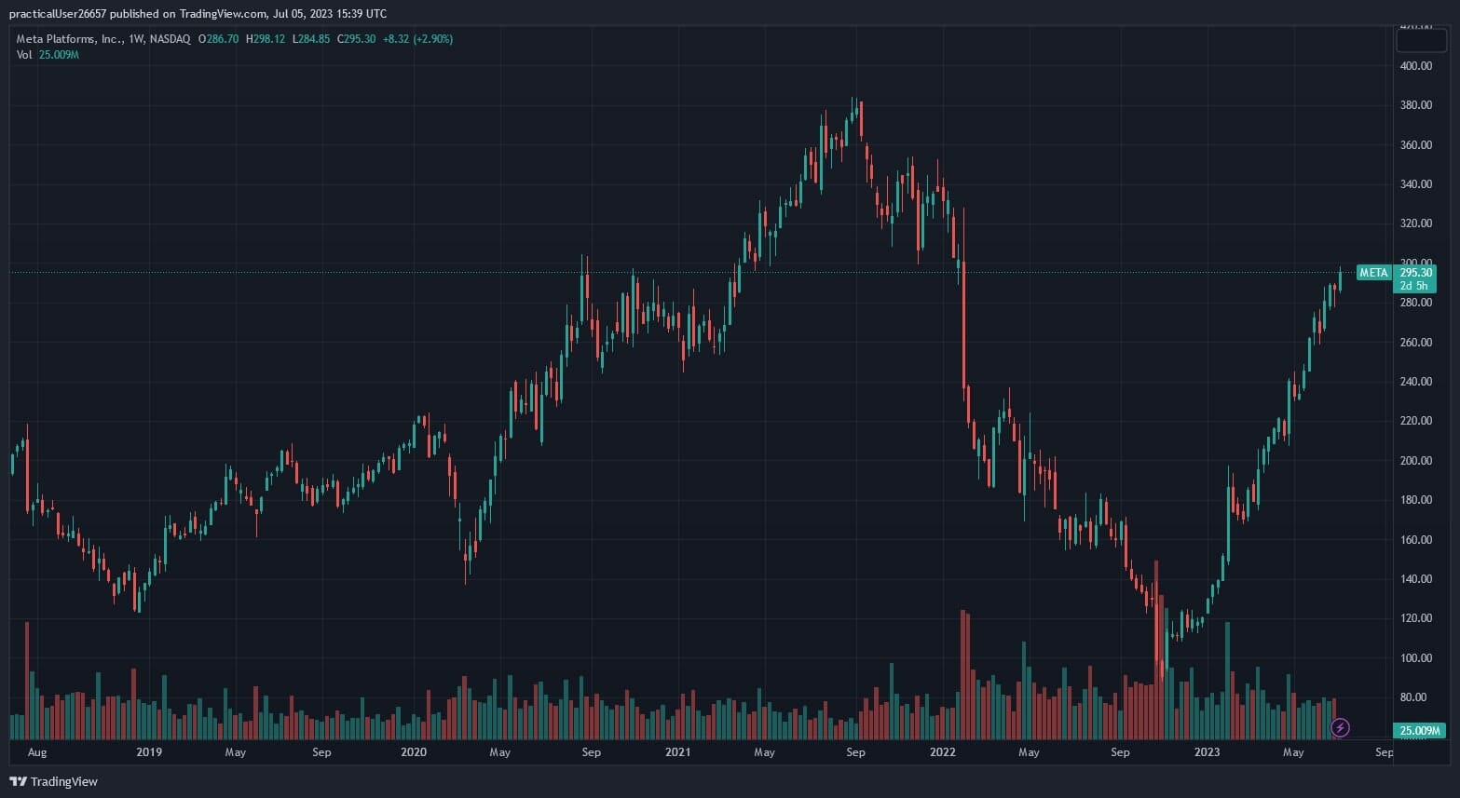This screenshot has width=1460, height=798.
Task: Click the 2023 label on time axis
Action: click(x=1207, y=752)
